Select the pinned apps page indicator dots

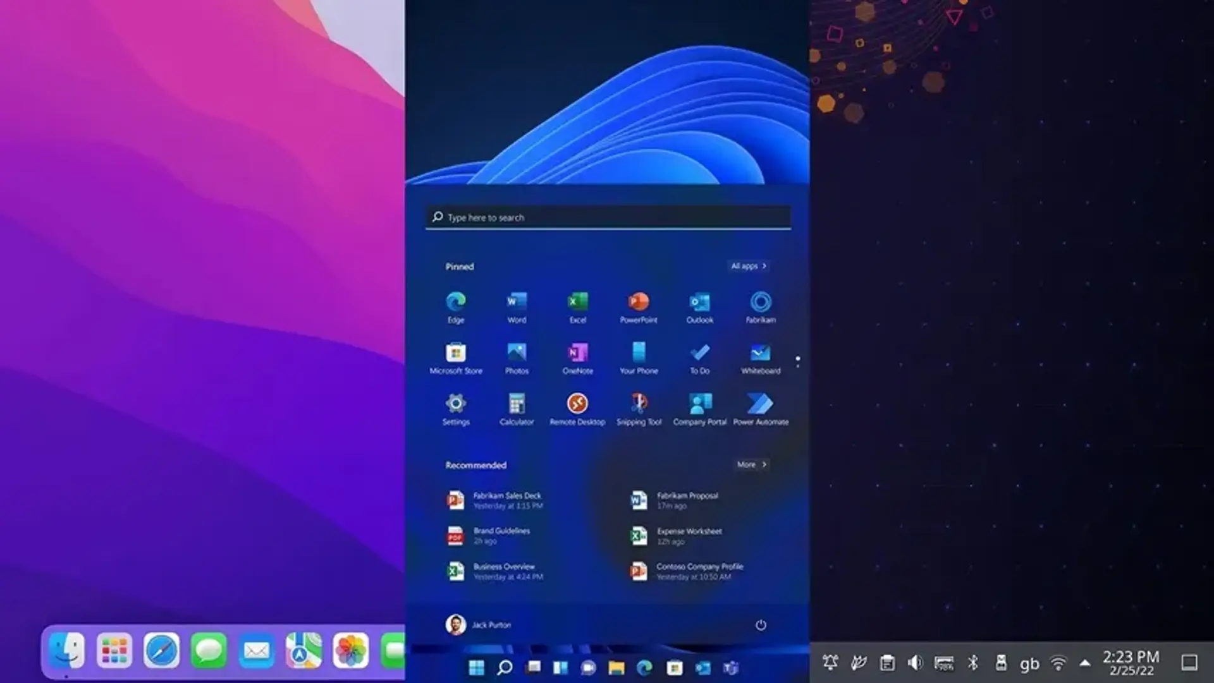(x=798, y=361)
